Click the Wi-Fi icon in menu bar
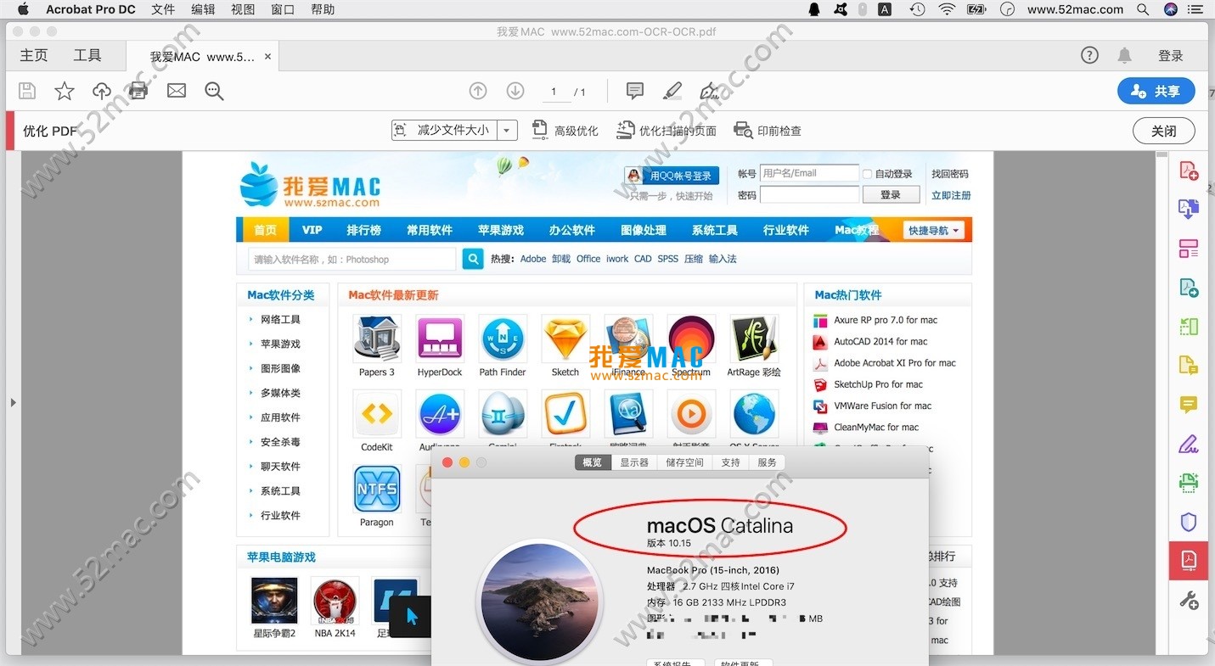Viewport: 1215px width, 666px height. pyautogui.click(x=947, y=9)
